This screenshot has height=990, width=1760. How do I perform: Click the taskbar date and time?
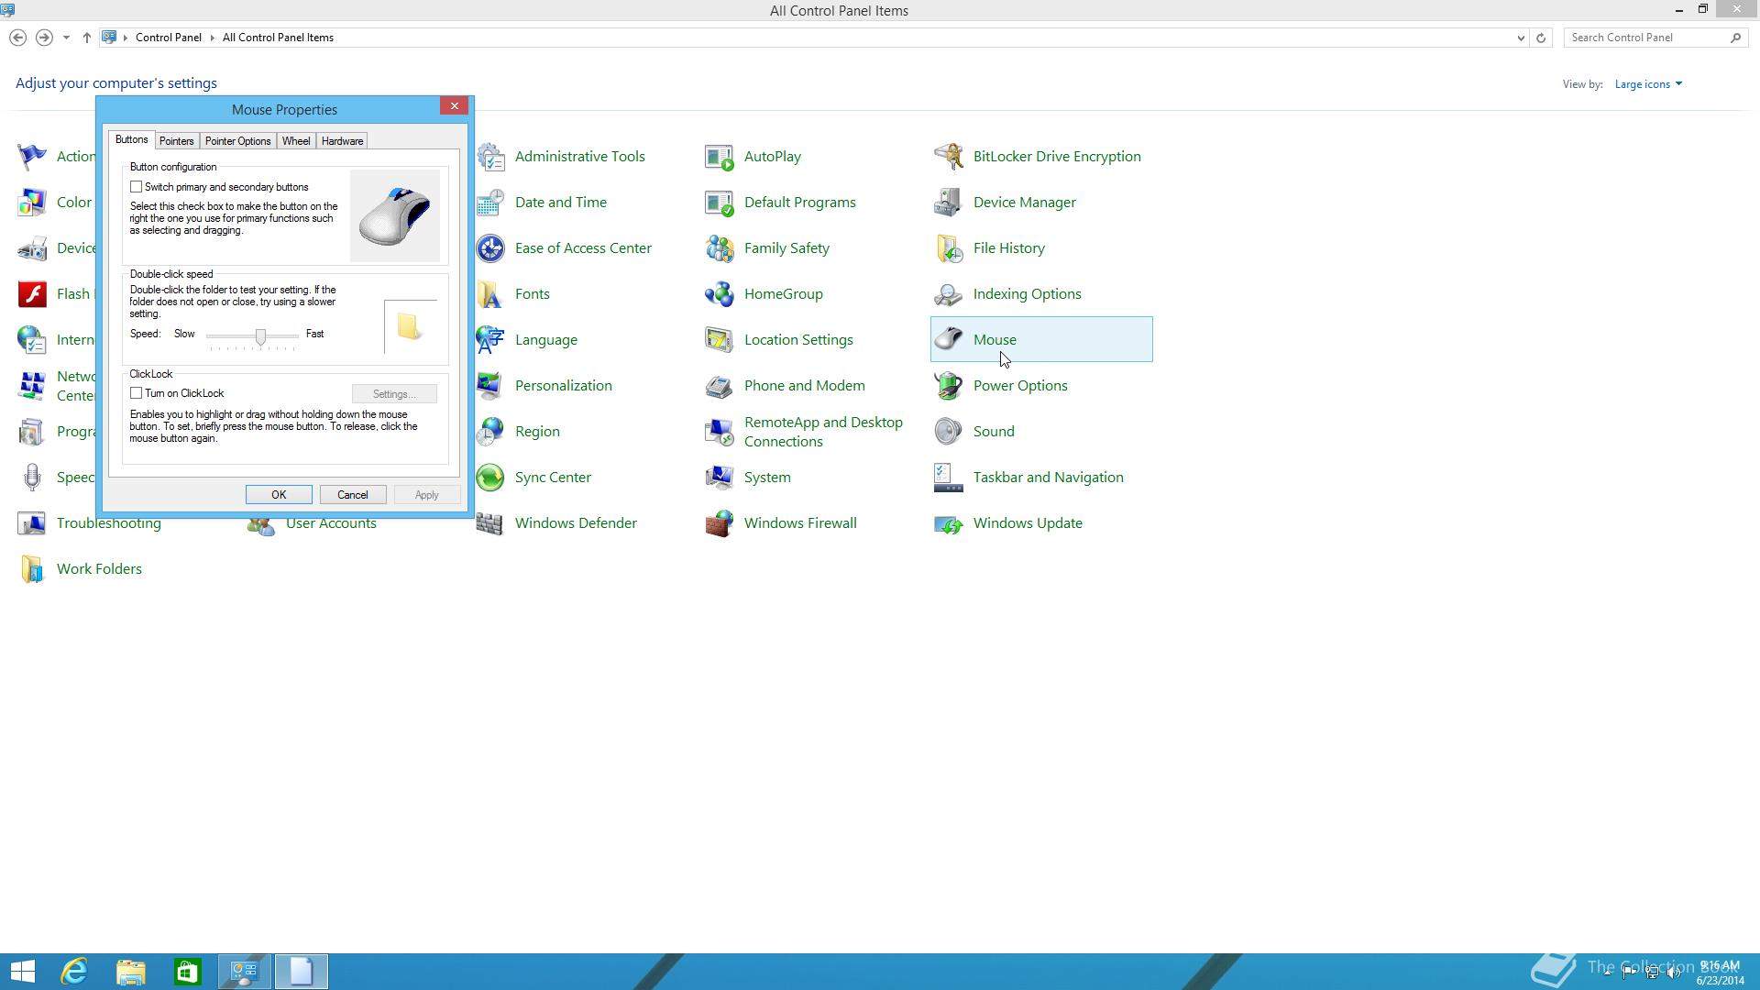tap(1720, 973)
